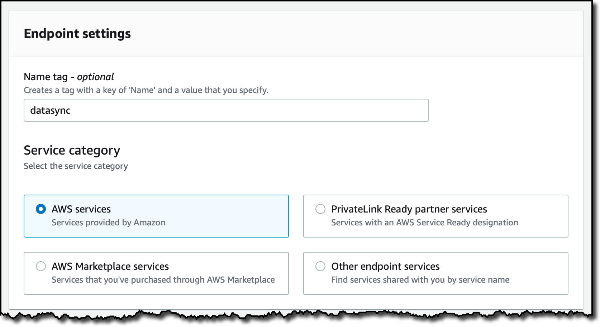Select the AWS services radio button
Screen dimensions: 600x327
click(x=41, y=209)
